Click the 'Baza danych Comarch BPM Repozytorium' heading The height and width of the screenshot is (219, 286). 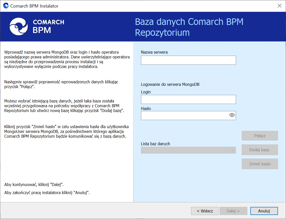pyautogui.click(x=189, y=27)
